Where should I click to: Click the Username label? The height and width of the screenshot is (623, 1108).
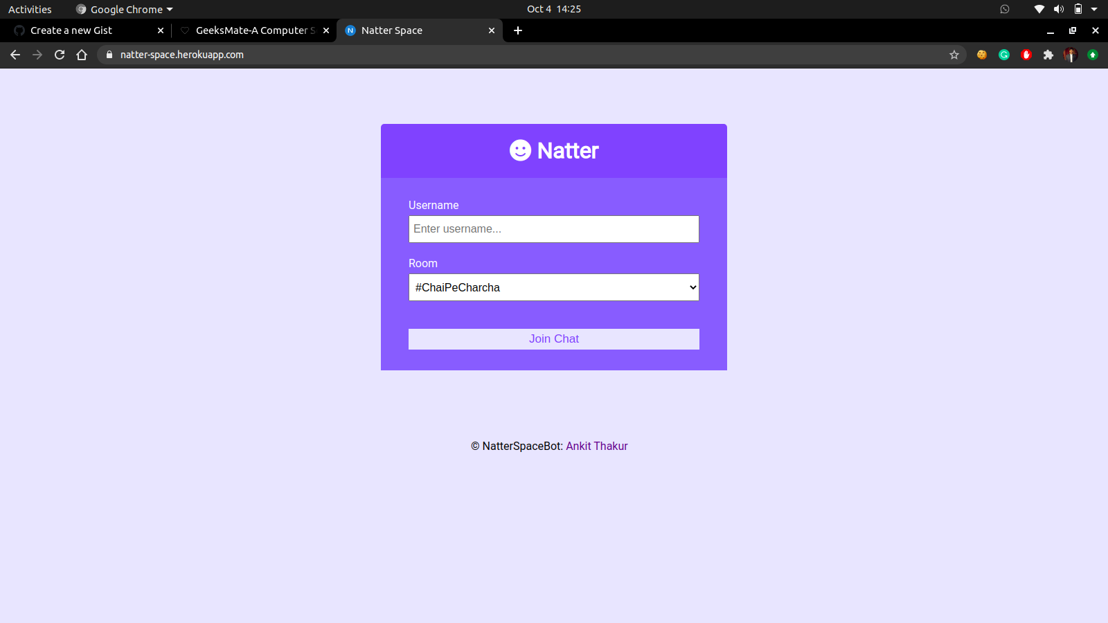coord(434,206)
